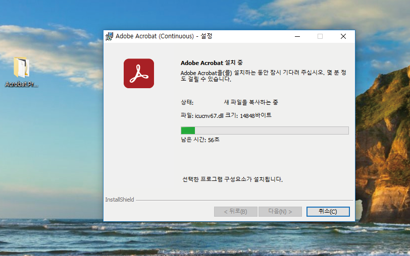
Task: Click the red Adobe Acrobat logo icon
Action: click(139, 74)
